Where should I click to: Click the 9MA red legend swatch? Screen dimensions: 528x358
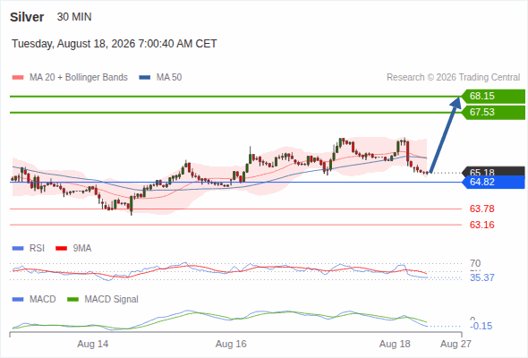(61, 249)
